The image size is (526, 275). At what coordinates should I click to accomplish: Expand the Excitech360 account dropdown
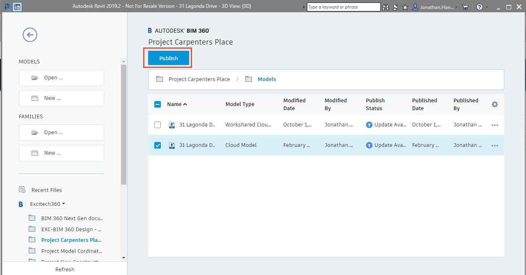click(x=47, y=204)
